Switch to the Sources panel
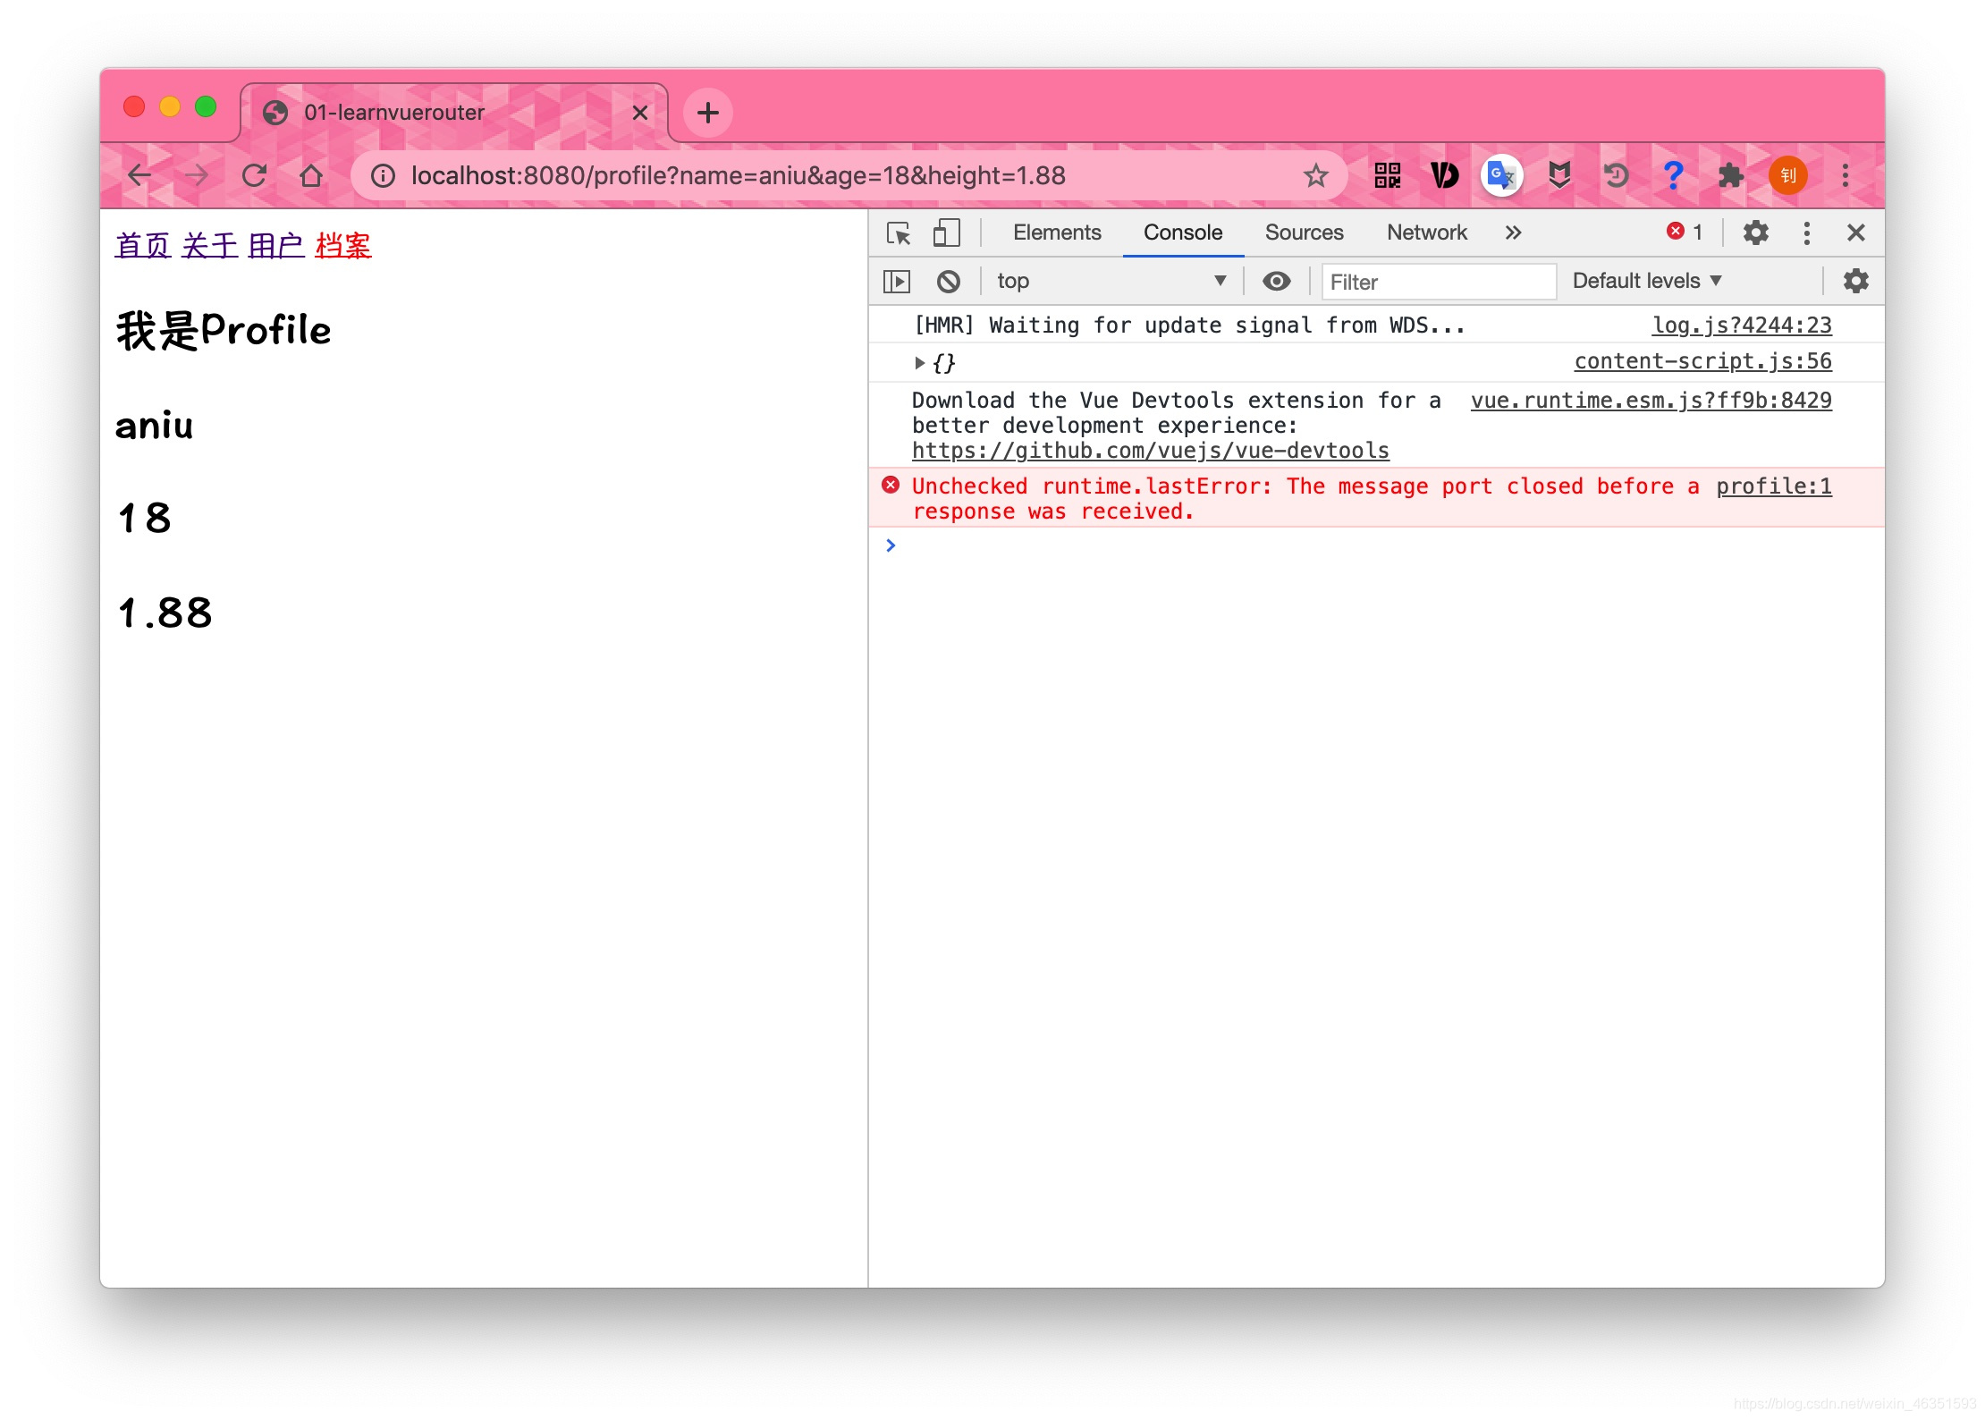This screenshot has width=1985, height=1420. click(x=1304, y=232)
